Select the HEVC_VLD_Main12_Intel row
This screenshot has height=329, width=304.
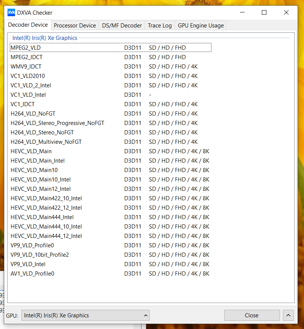(111, 189)
